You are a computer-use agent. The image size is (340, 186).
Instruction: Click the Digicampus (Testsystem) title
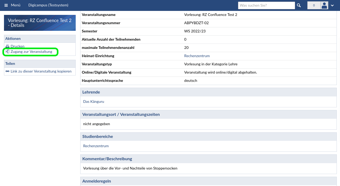[x=48, y=5]
